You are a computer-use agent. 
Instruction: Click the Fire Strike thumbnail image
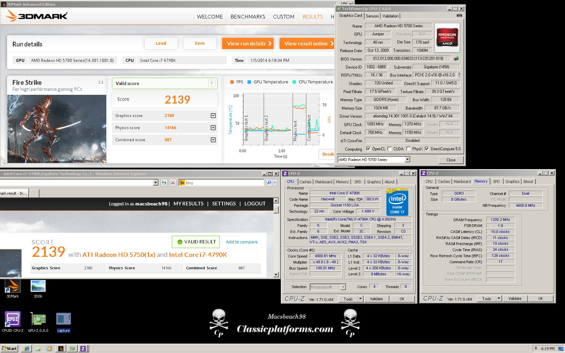tap(57, 129)
